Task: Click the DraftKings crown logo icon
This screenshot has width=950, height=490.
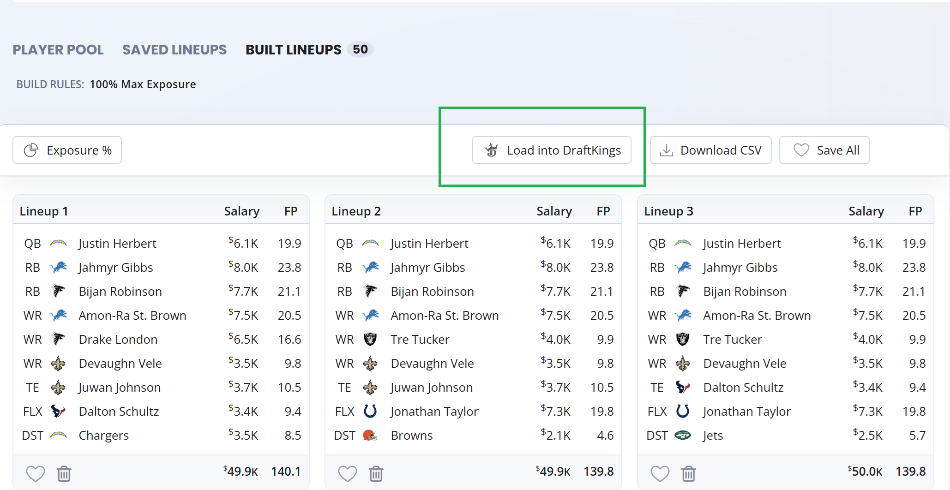Action: tap(492, 150)
